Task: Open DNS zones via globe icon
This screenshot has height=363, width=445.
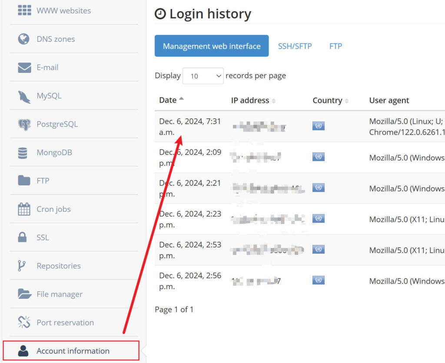Action: 24,39
